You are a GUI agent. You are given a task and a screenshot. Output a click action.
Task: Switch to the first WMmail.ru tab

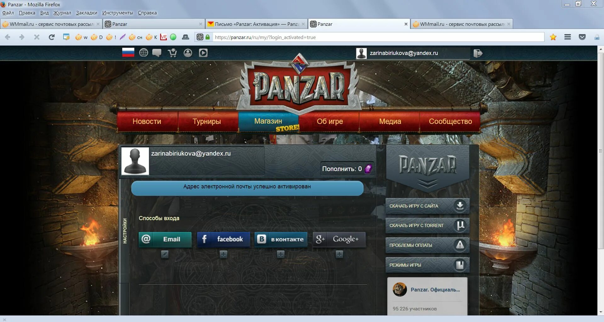click(x=51, y=24)
